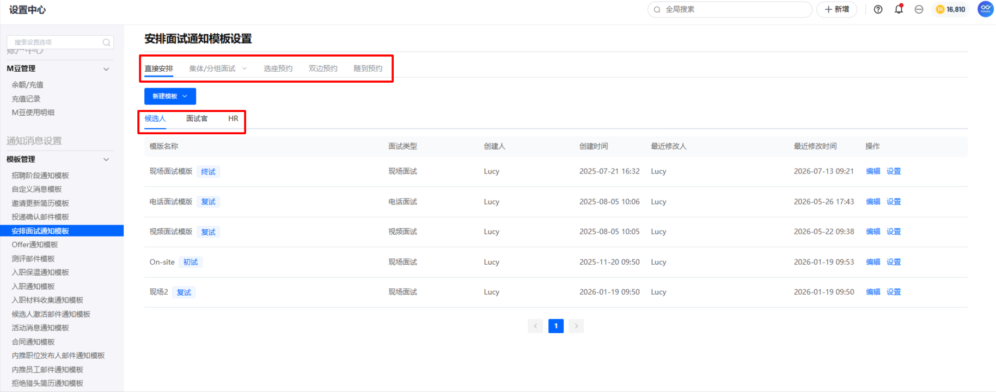Open 邀请更新简历模板 in sidebar

point(40,203)
